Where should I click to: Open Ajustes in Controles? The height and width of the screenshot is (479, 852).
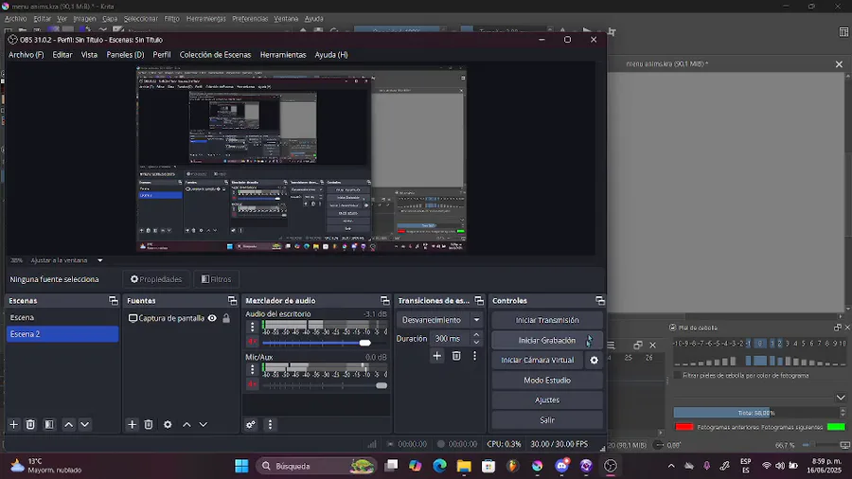[x=547, y=400]
